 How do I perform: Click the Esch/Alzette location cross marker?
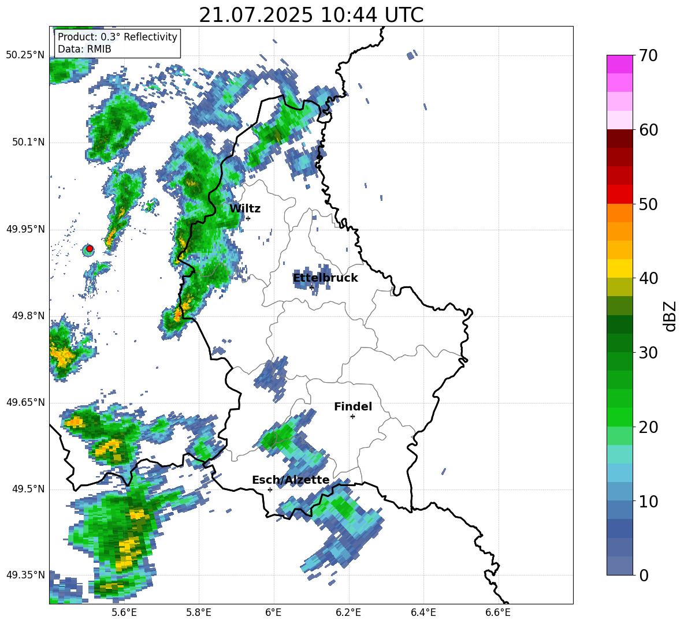tap(270, 490)
